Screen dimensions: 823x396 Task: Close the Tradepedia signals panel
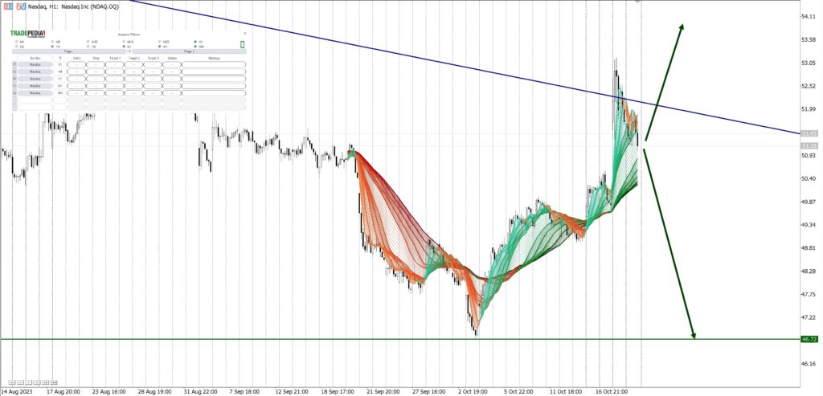245,33
